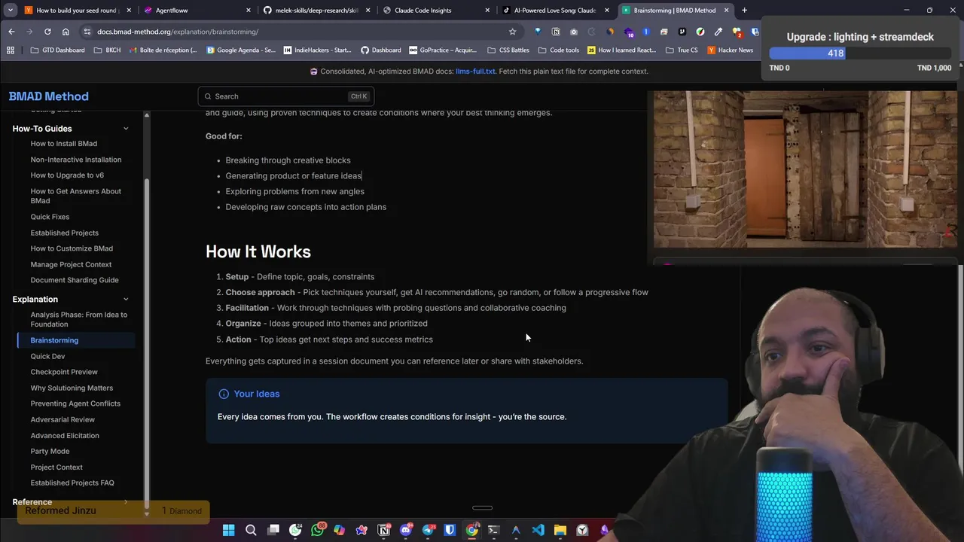Open Windows taskbar search

(x=251, y=530)
